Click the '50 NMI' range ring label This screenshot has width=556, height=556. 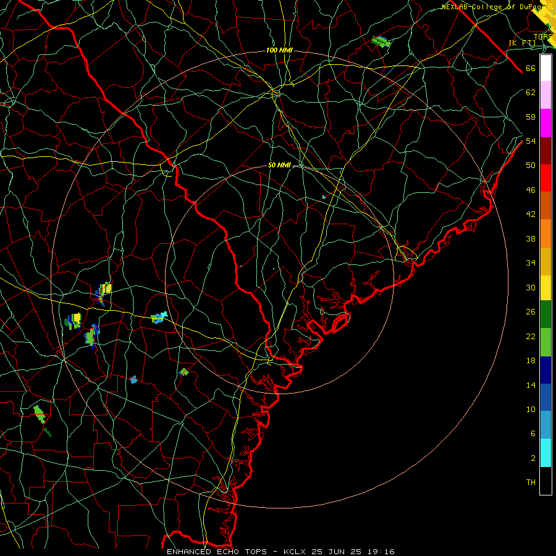click(x=279, y=165)
